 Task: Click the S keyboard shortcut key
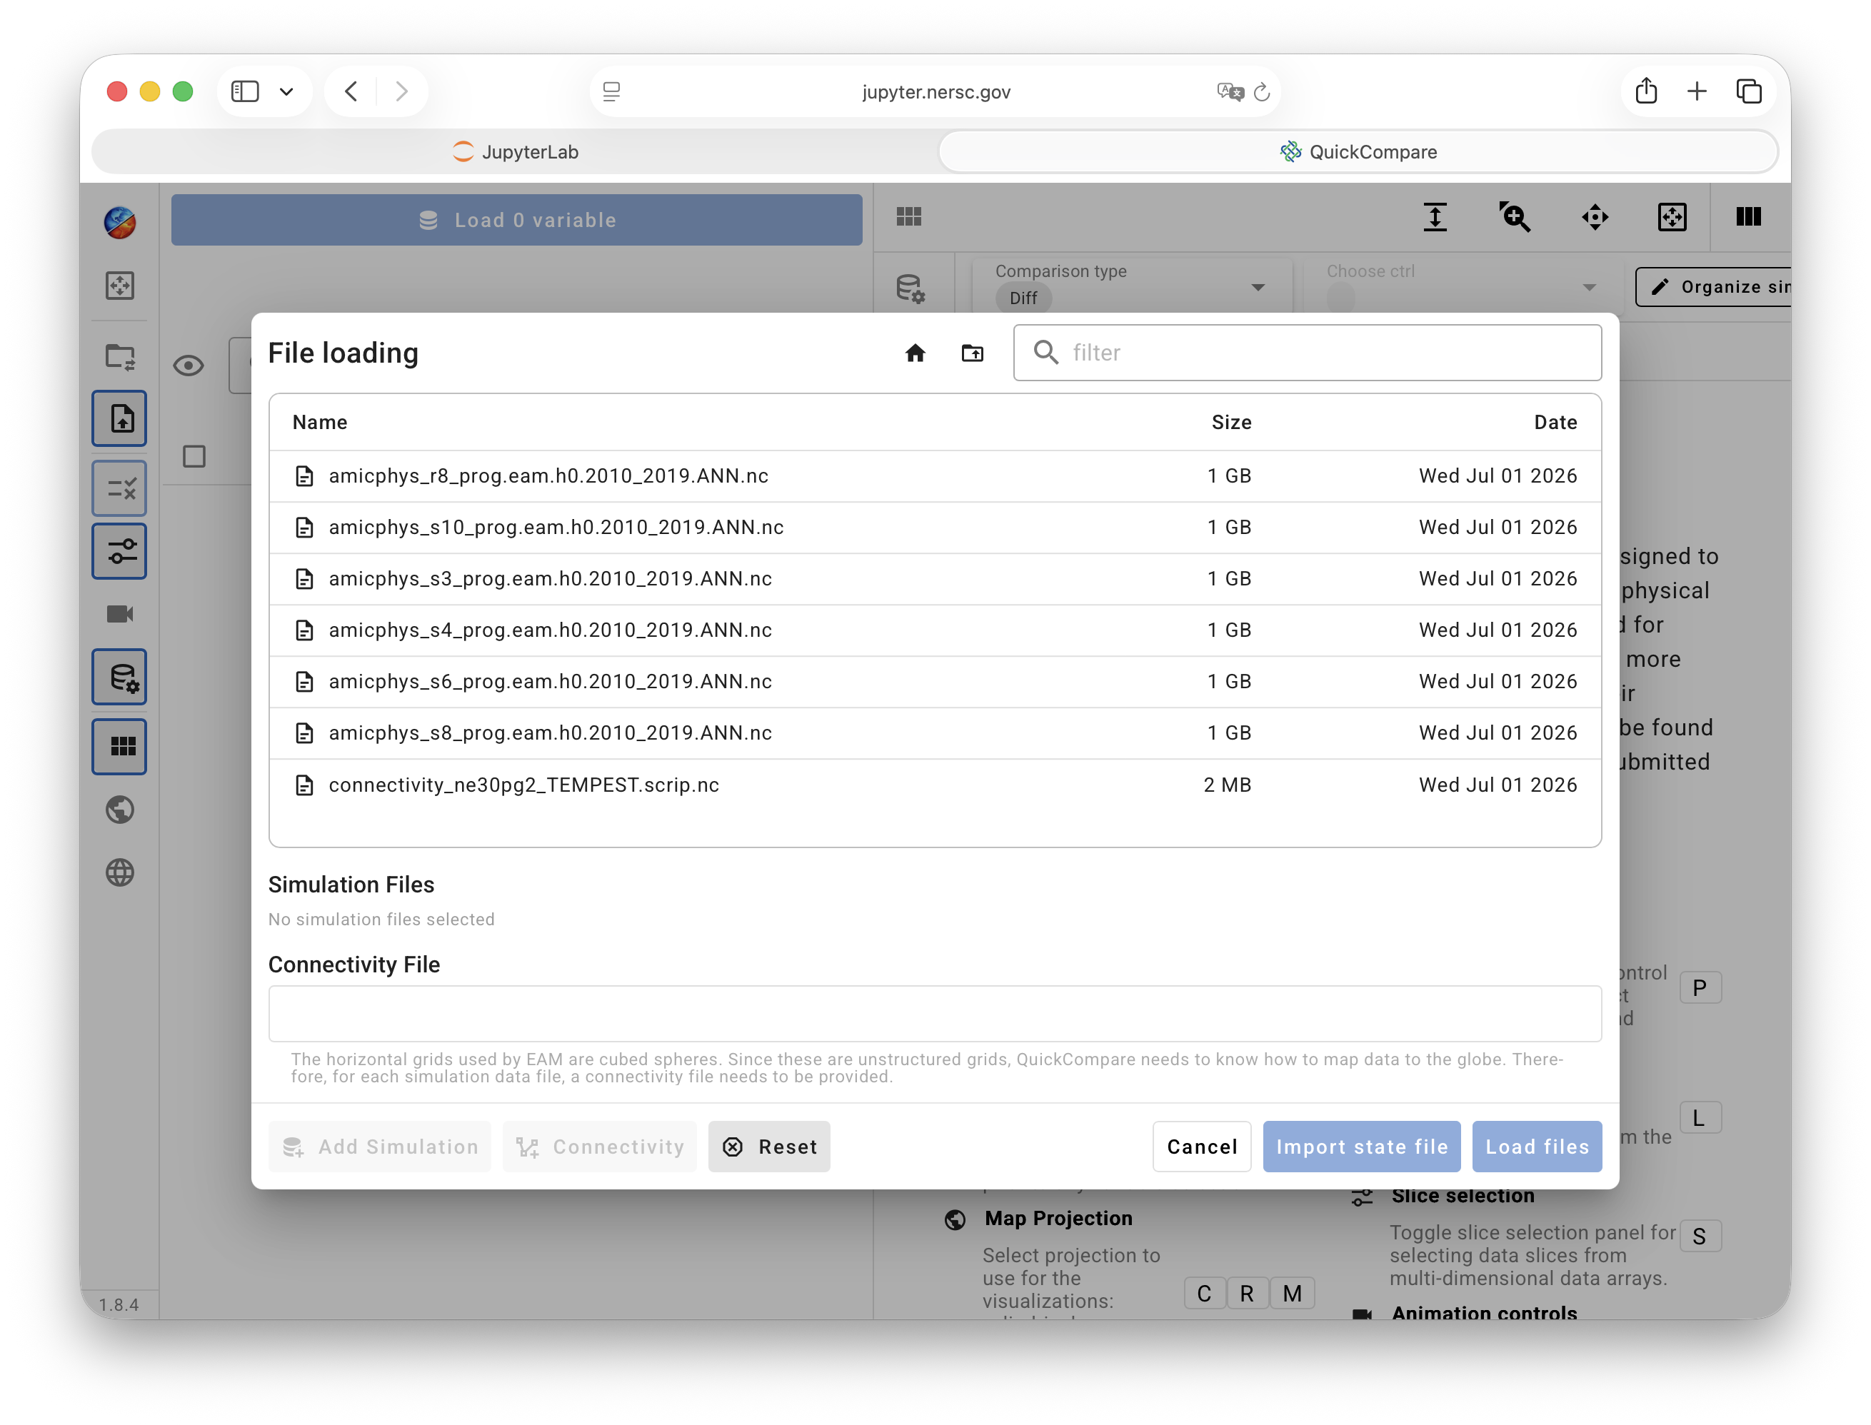1699,1237
